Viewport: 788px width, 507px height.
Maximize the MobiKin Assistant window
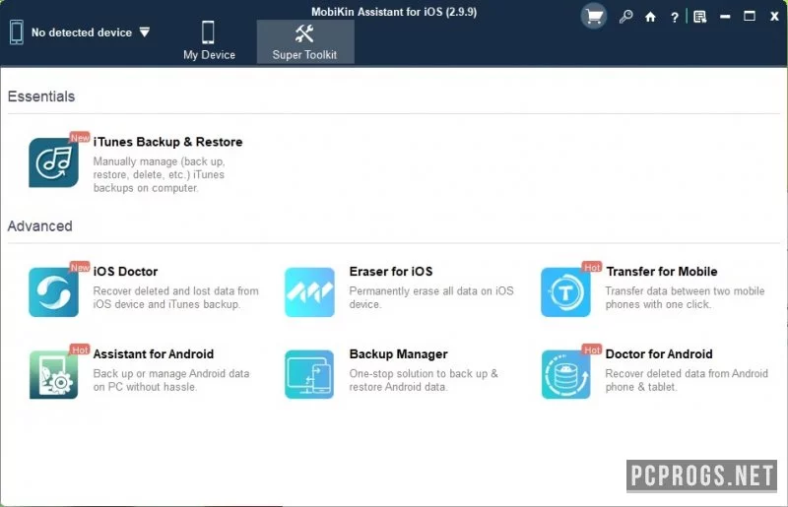point(750,17)
